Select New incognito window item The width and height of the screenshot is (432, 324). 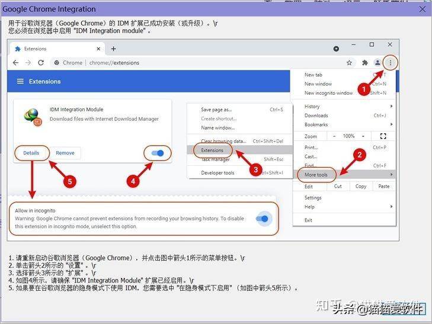pos(344,93)
